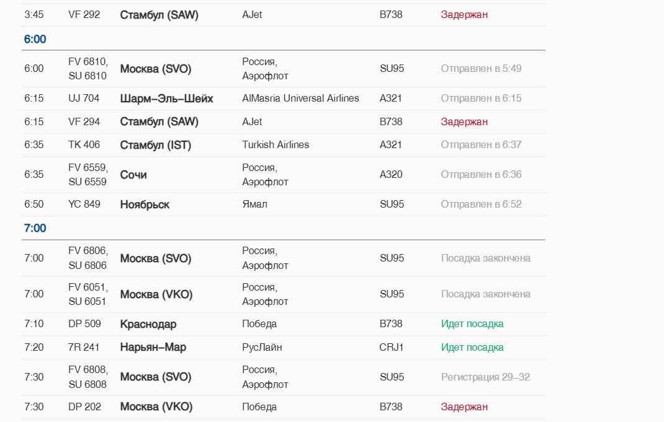The image size is (664, 422).
Task: Click Идет посадка status for Краснодар flight
Action: [x=472, y=324]
